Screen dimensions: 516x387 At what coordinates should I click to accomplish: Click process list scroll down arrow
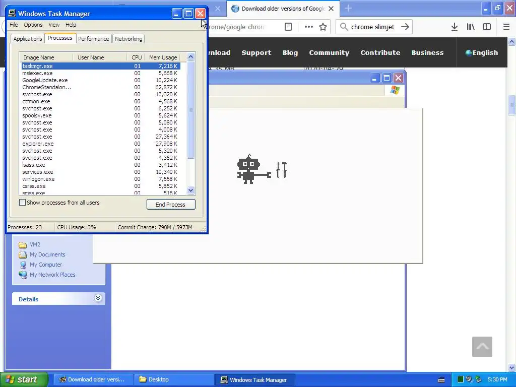pos(191,190)
